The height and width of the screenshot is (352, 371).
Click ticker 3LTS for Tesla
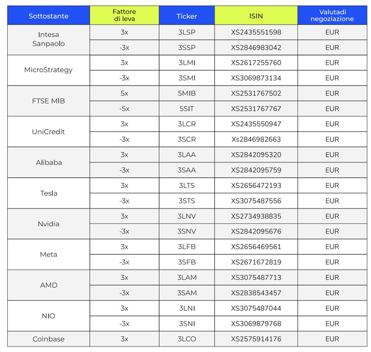click(x=187, y=185)
